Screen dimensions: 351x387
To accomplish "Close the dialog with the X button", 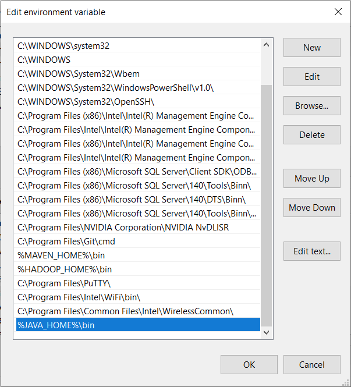I will coord(338,12).
